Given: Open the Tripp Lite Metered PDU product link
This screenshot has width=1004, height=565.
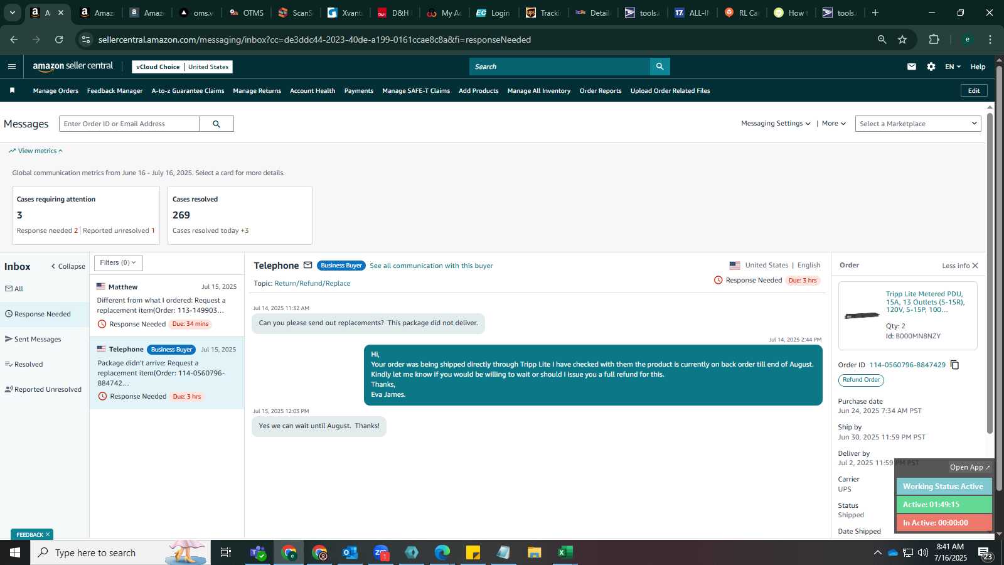Looking at the screenshot, I should click(925, 302).
